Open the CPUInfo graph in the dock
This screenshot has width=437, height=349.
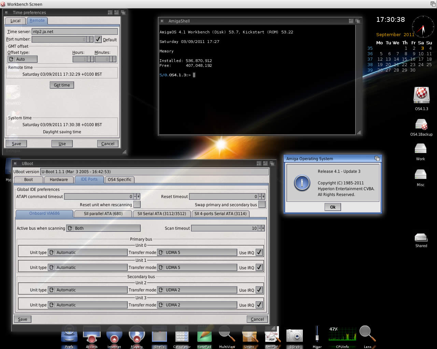pos(342,334)
